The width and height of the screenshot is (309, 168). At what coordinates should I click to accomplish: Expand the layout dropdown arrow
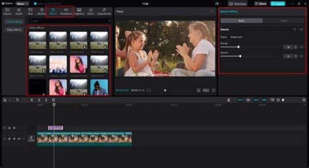[x=221, y=4]
